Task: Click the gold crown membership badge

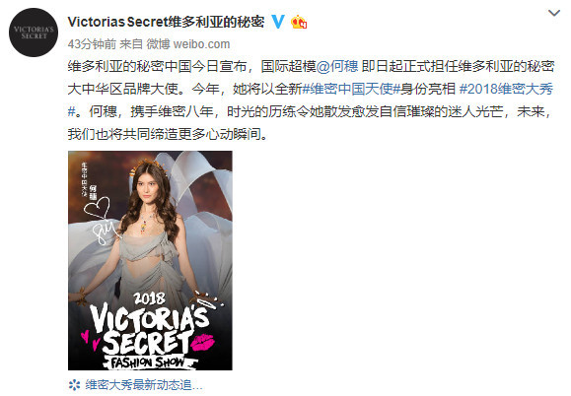Action: click(x=299, y=23)
